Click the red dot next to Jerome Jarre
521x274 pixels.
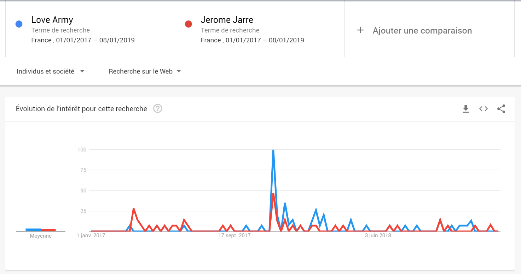(189, 24)
